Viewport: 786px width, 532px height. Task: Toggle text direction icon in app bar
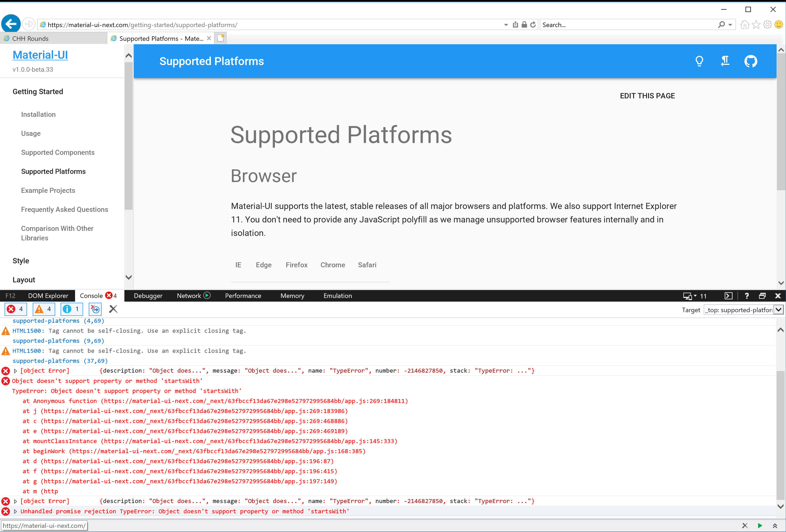click(x=725, y=61)
